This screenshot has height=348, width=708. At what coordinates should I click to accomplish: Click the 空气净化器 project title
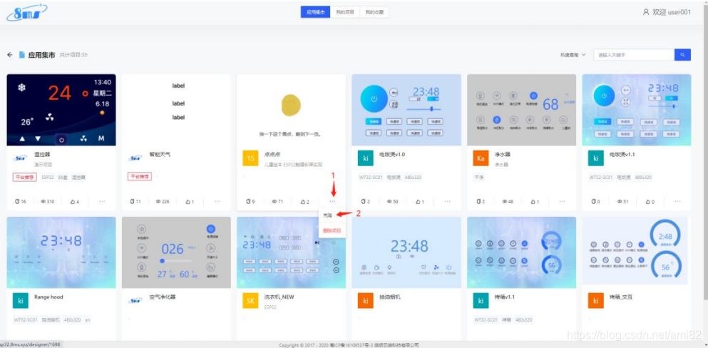coord(163,297)
